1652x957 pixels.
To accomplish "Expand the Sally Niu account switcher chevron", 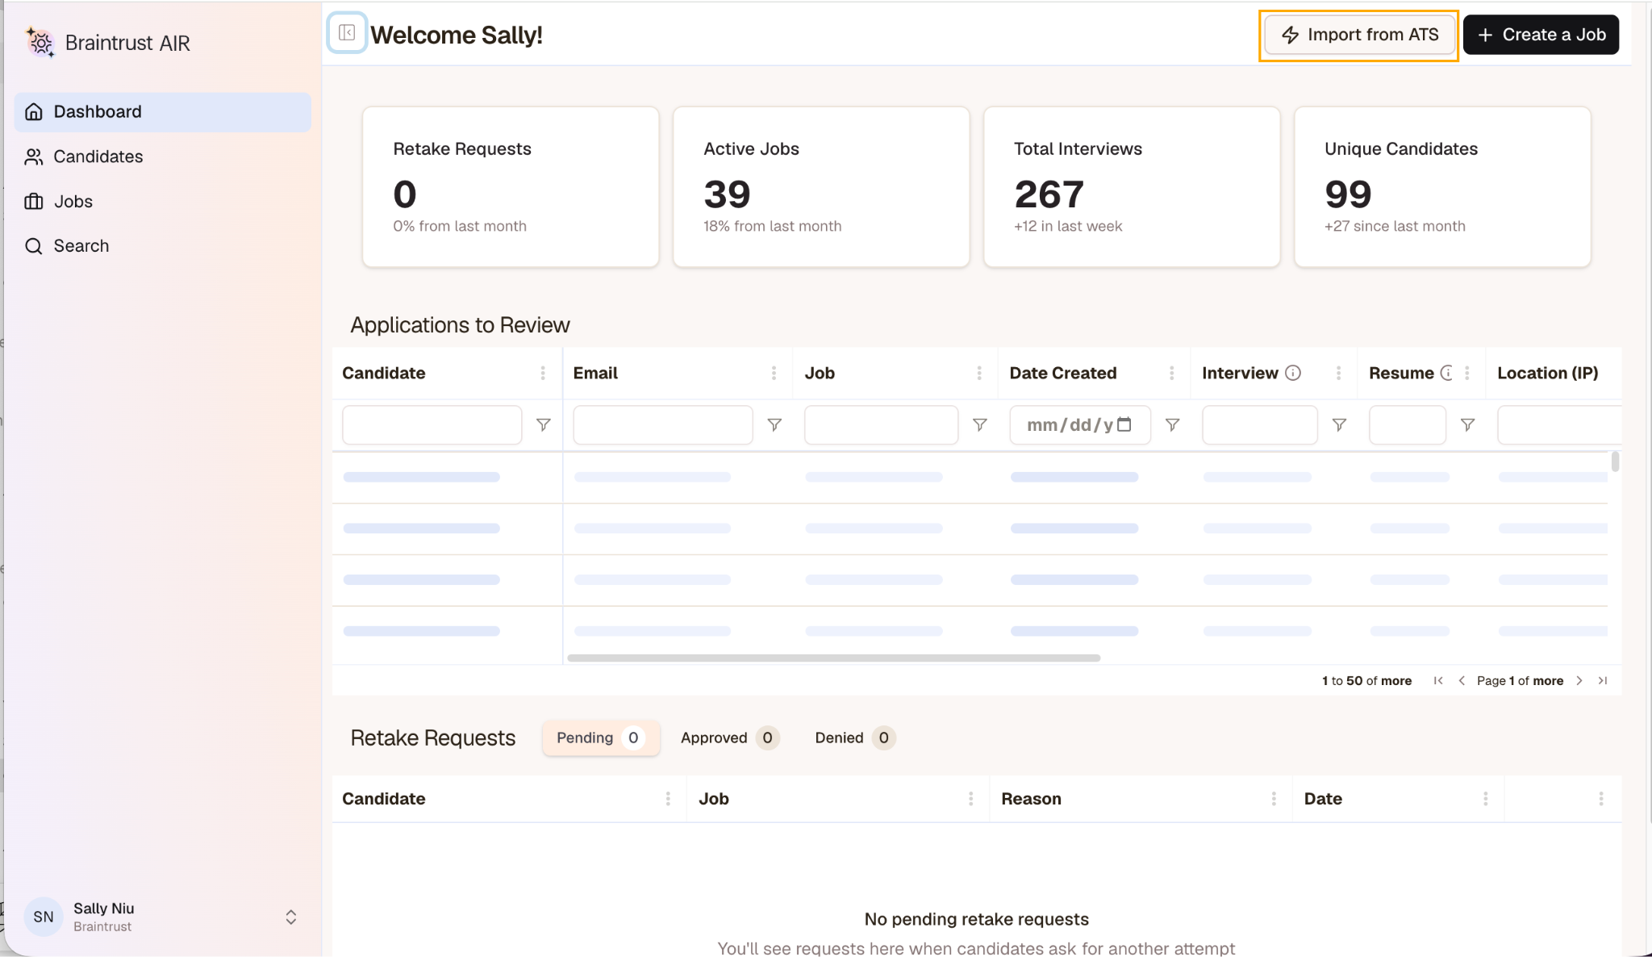I will pos(291,917).
